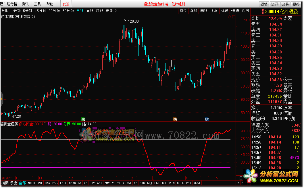Select the WR indicator
Image resolution: width=304 pixels, height=188 pixels.
[x=136, y=183]
